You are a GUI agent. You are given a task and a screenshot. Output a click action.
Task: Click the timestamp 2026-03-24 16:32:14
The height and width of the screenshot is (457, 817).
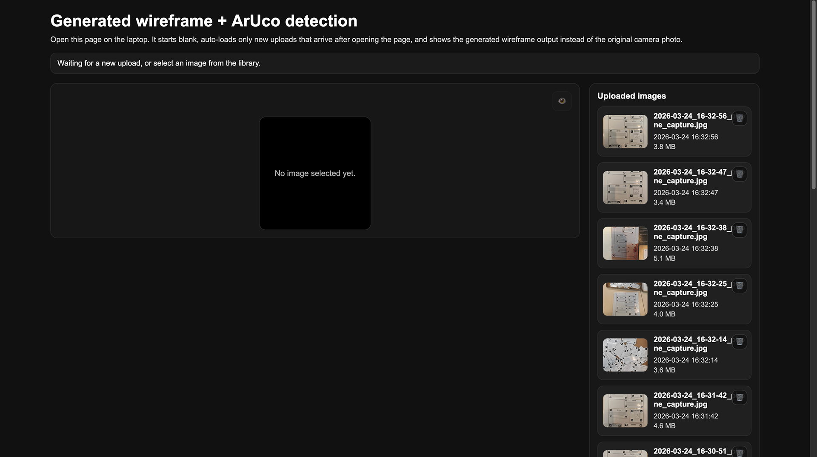[686, 360]
